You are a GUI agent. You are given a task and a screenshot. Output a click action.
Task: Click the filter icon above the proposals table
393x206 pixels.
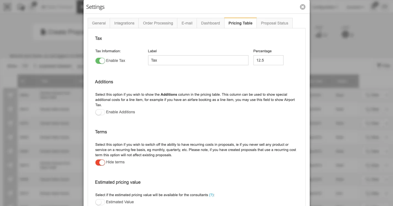point(379,65)
